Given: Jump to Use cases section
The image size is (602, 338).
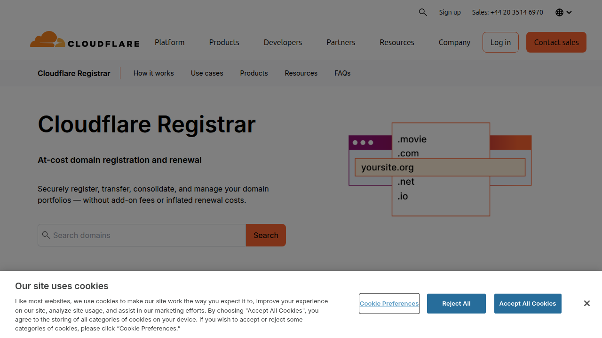Looking at the screenshot, I should point(207,73).
